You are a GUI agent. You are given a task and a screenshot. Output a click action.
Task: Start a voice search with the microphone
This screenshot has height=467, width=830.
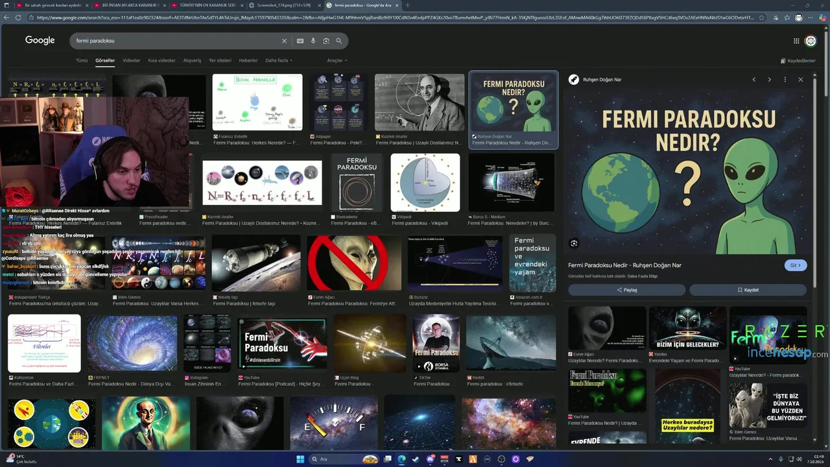coord(313,41)
